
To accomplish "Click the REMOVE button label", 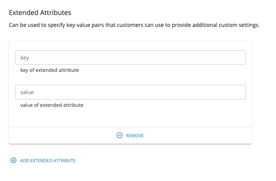I will pyautogui.click(x=135, y=136).
